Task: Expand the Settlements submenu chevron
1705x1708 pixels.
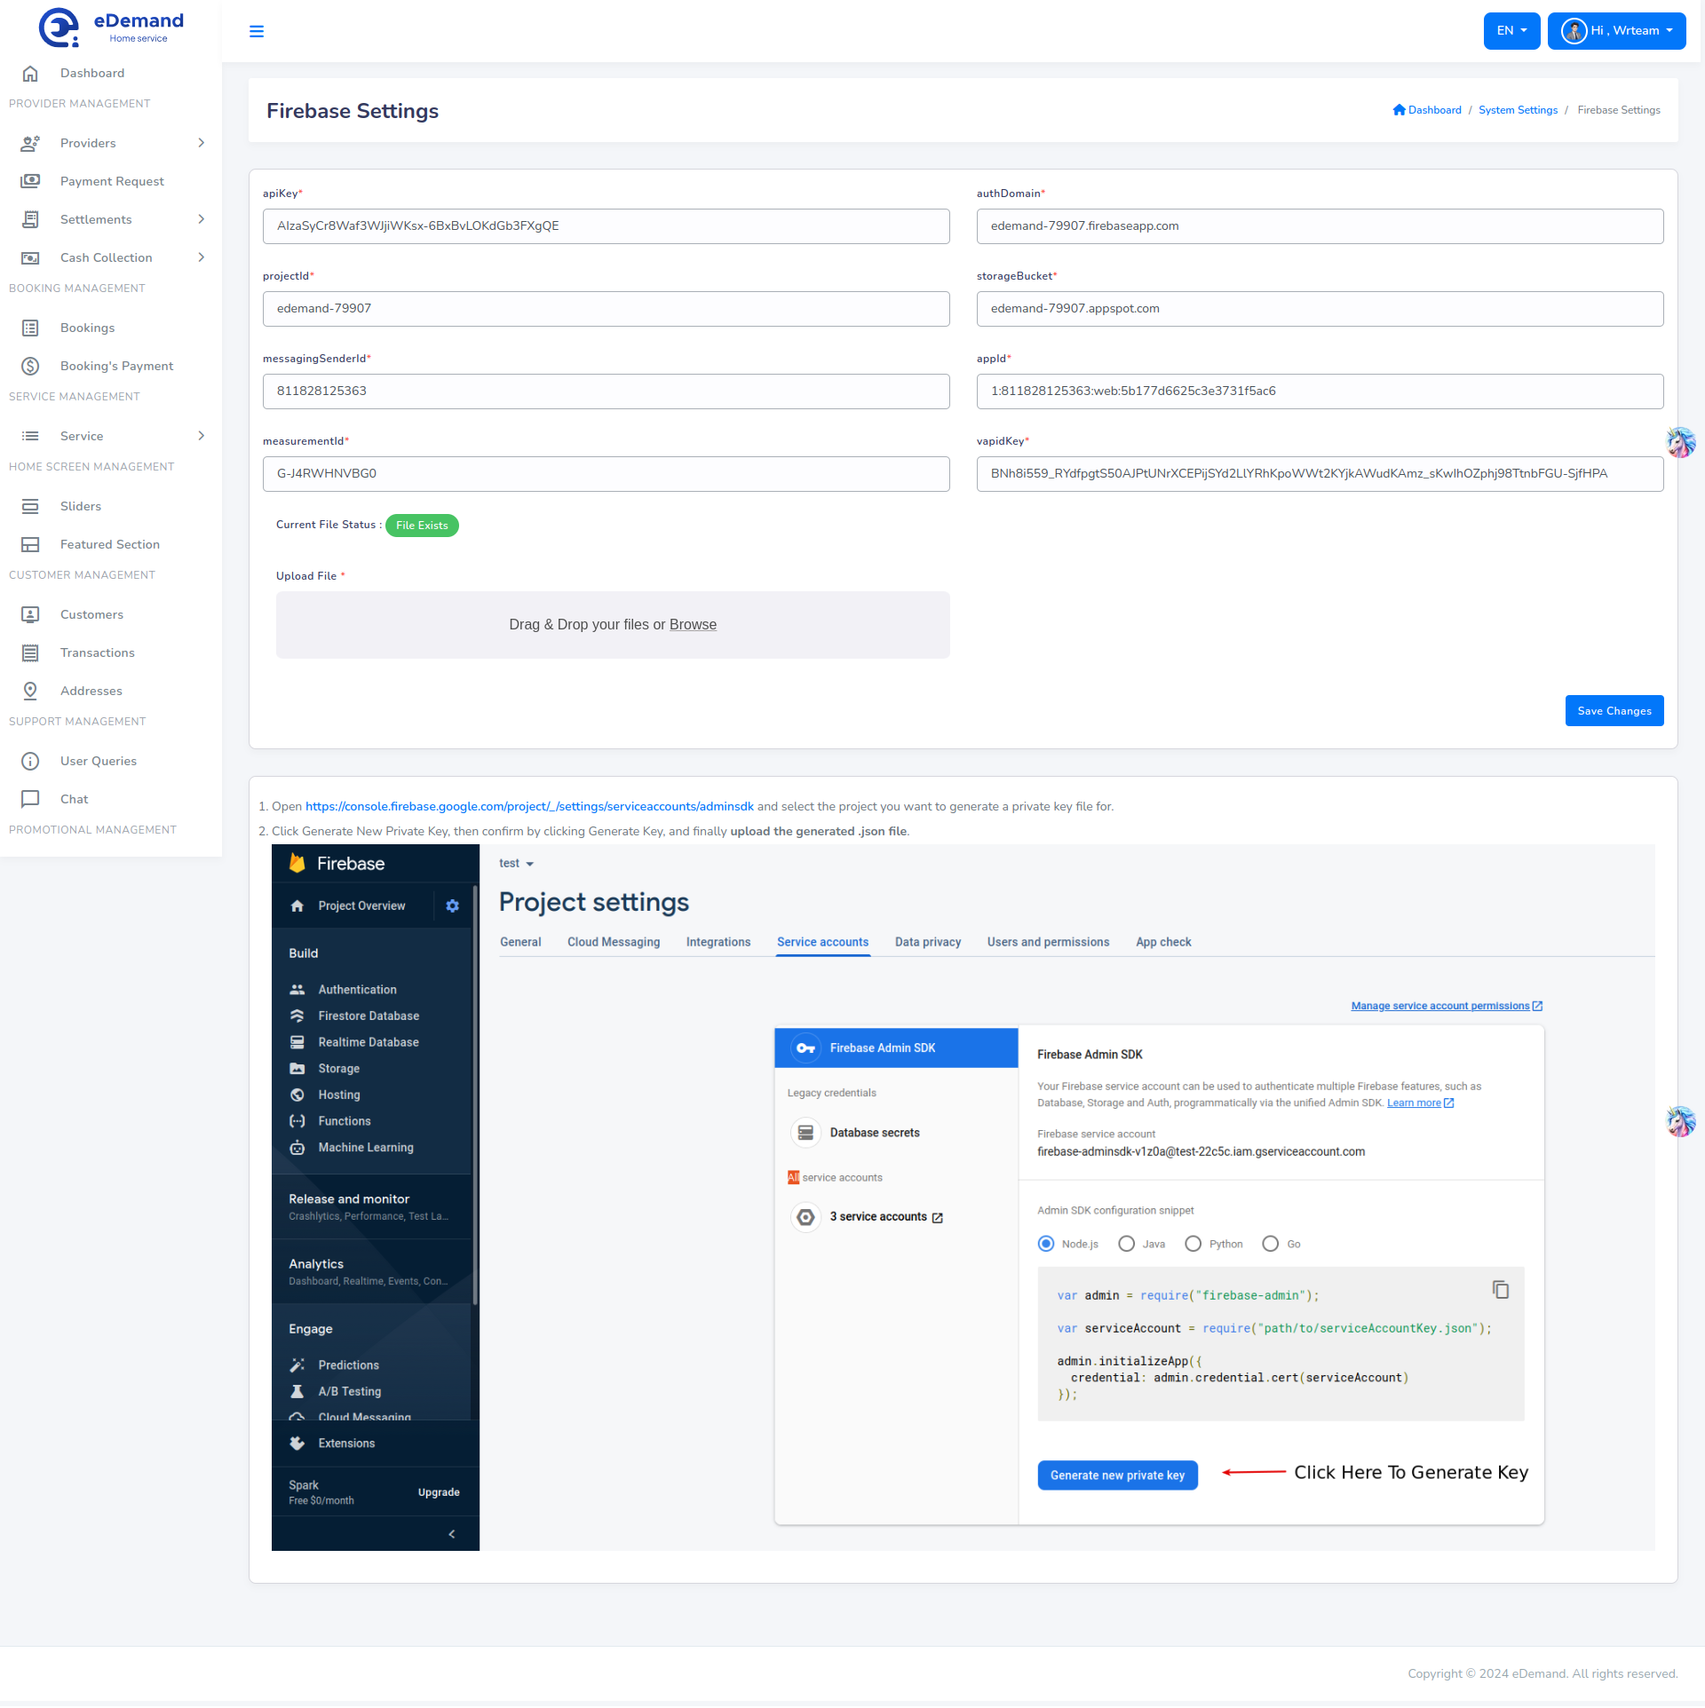Action: pyautogui.click(x=202, y=220)
